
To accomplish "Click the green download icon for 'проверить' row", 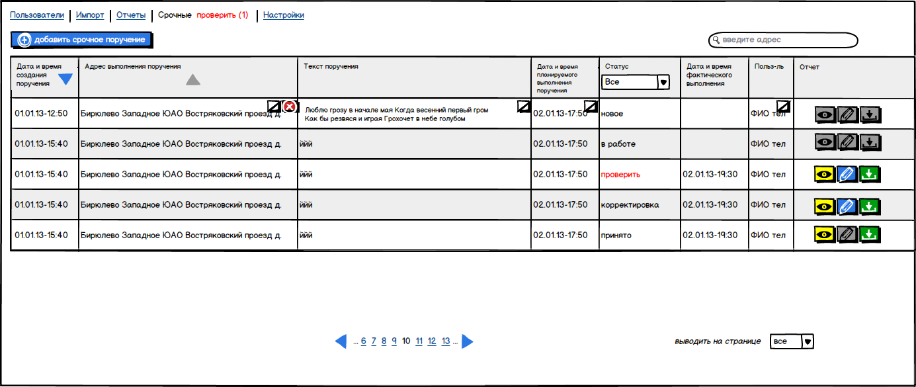I will click(x=870, y=175).
